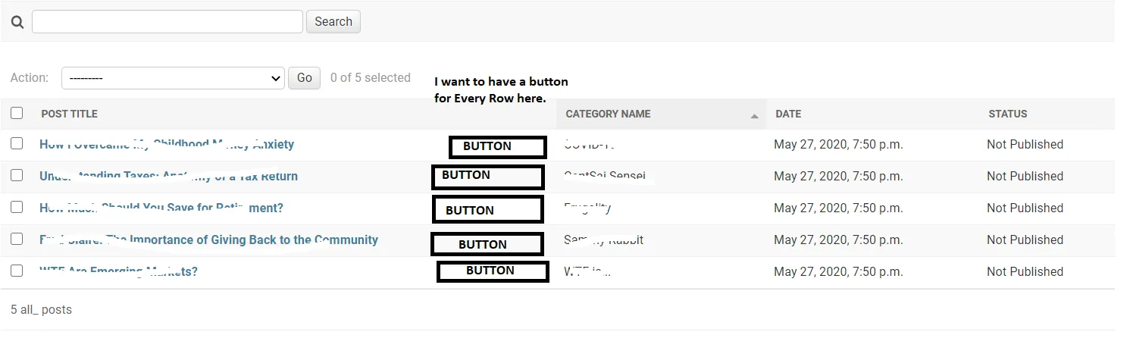The width and height of the screenshot is (1130, 357).
Task: Sort by the Category Name column header
Action: coord(608,114)
